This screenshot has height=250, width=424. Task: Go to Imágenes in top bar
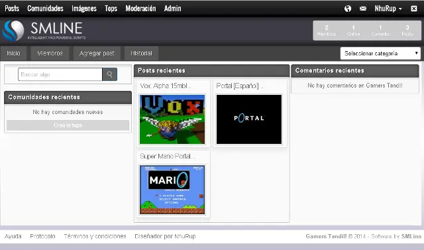tap(84, 9)
